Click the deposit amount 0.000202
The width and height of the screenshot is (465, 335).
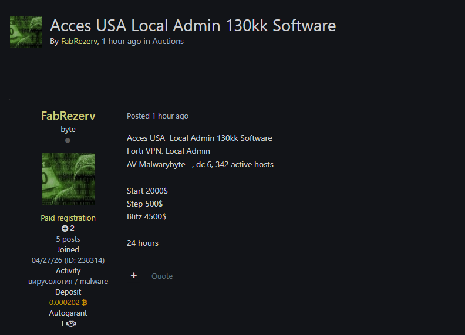(65, 303)
